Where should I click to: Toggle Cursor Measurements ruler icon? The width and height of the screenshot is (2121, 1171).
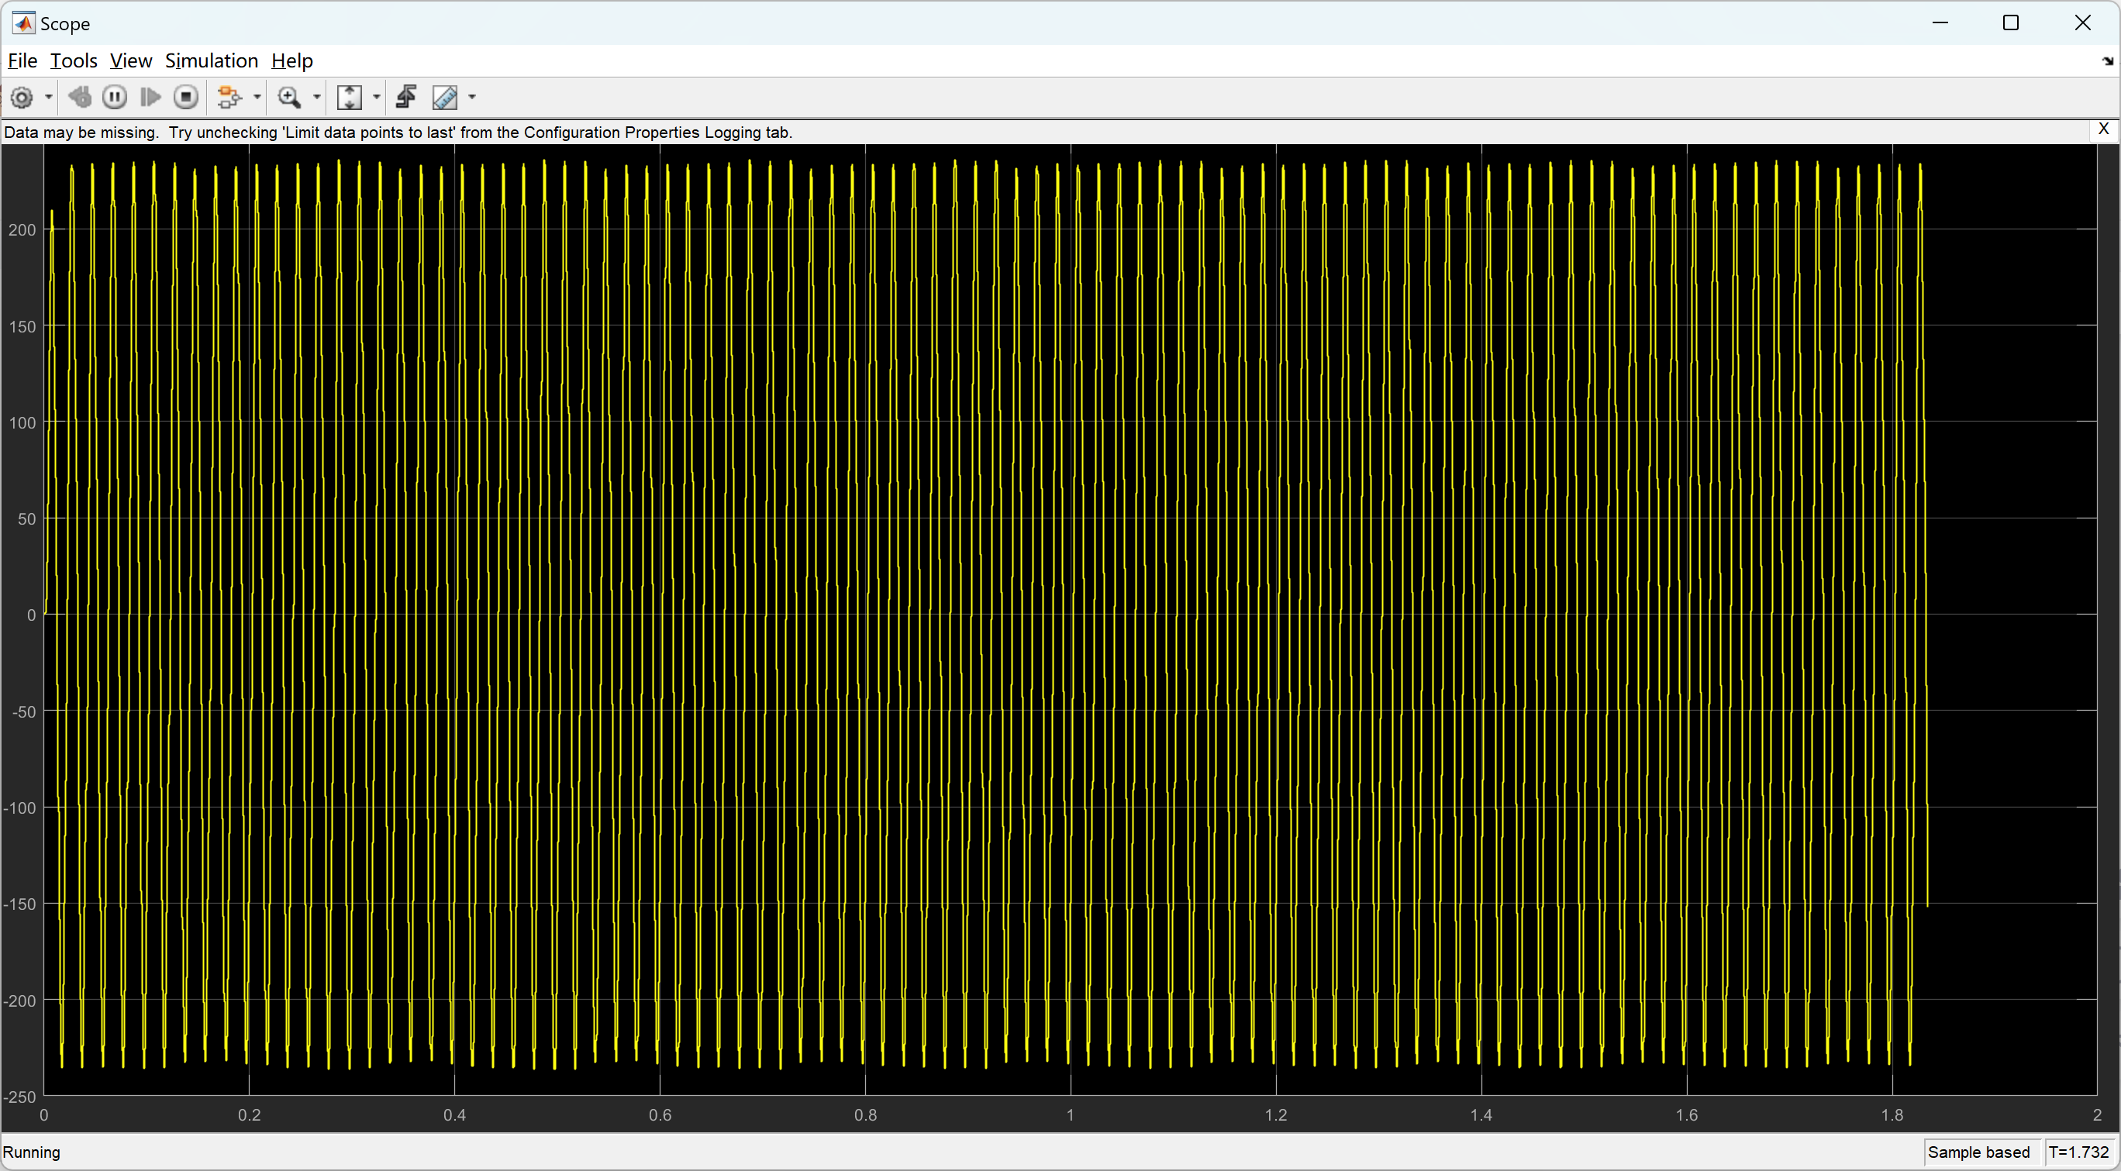pos(446,98)
